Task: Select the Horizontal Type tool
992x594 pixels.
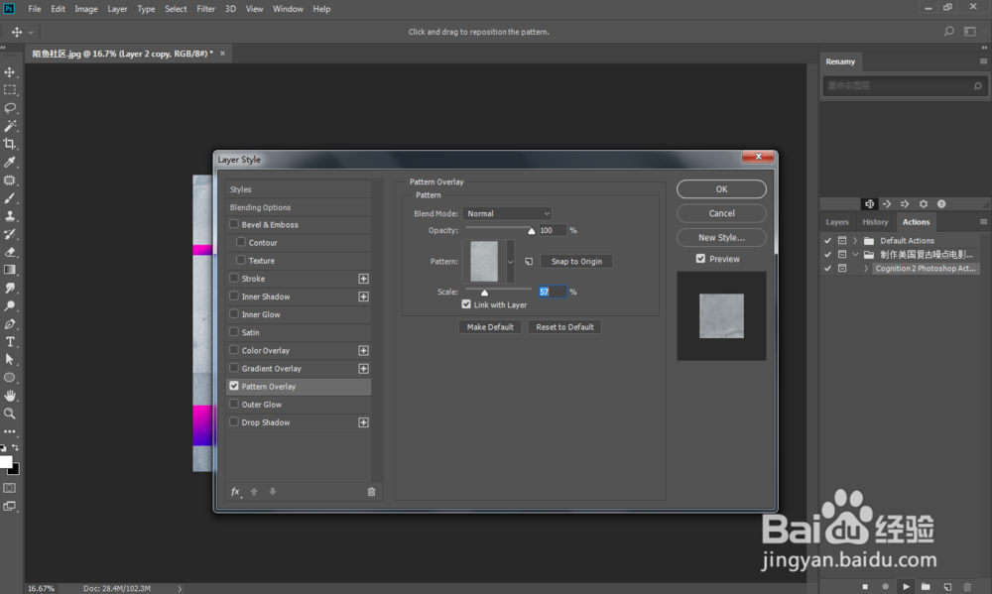Action: click(10, 341)
